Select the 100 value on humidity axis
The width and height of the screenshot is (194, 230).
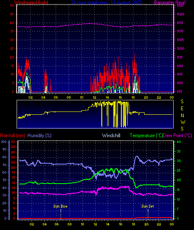(x=4, y=142)
